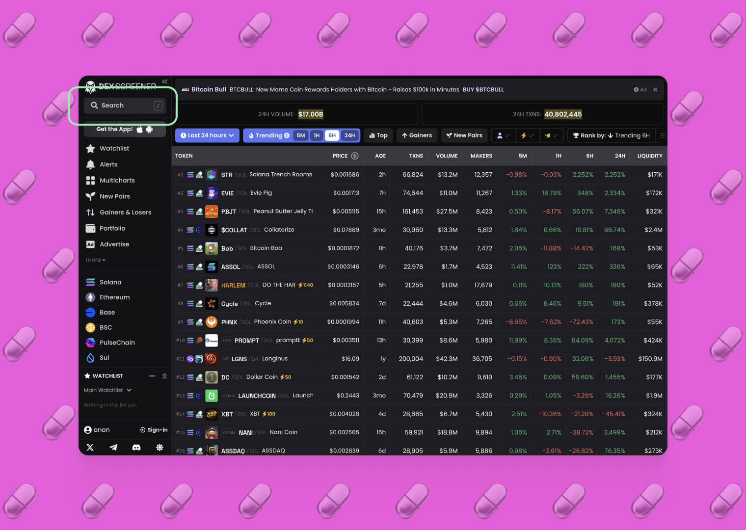746x530 pixels.
Task: Expand the sidebar 'more' menu
Action: [95, 260]
